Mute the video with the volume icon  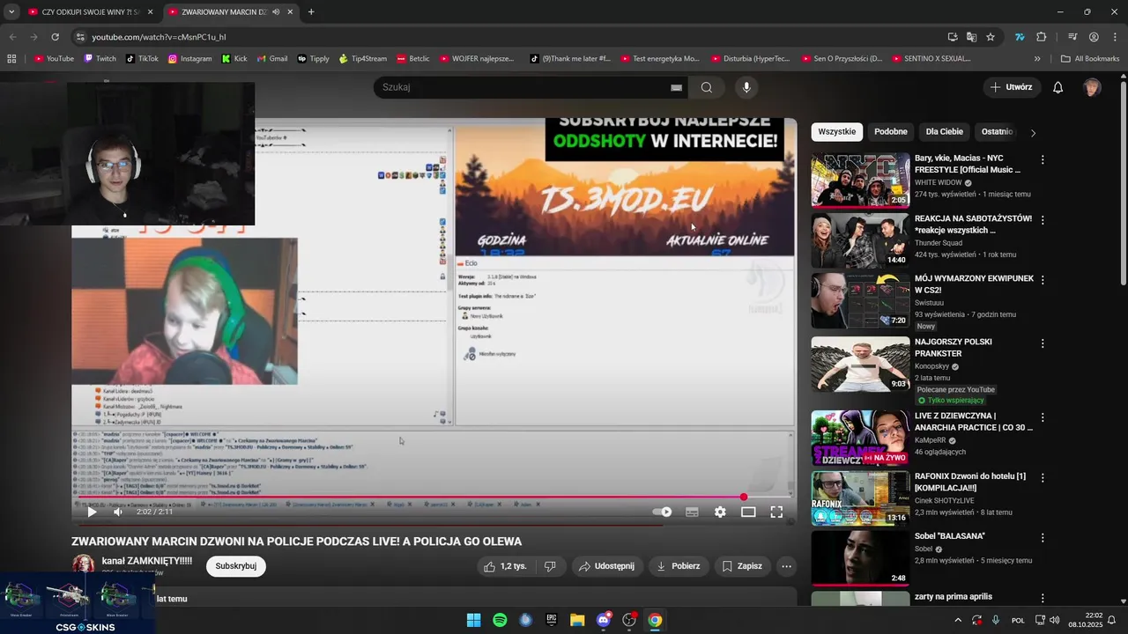[x=118, y=512]
